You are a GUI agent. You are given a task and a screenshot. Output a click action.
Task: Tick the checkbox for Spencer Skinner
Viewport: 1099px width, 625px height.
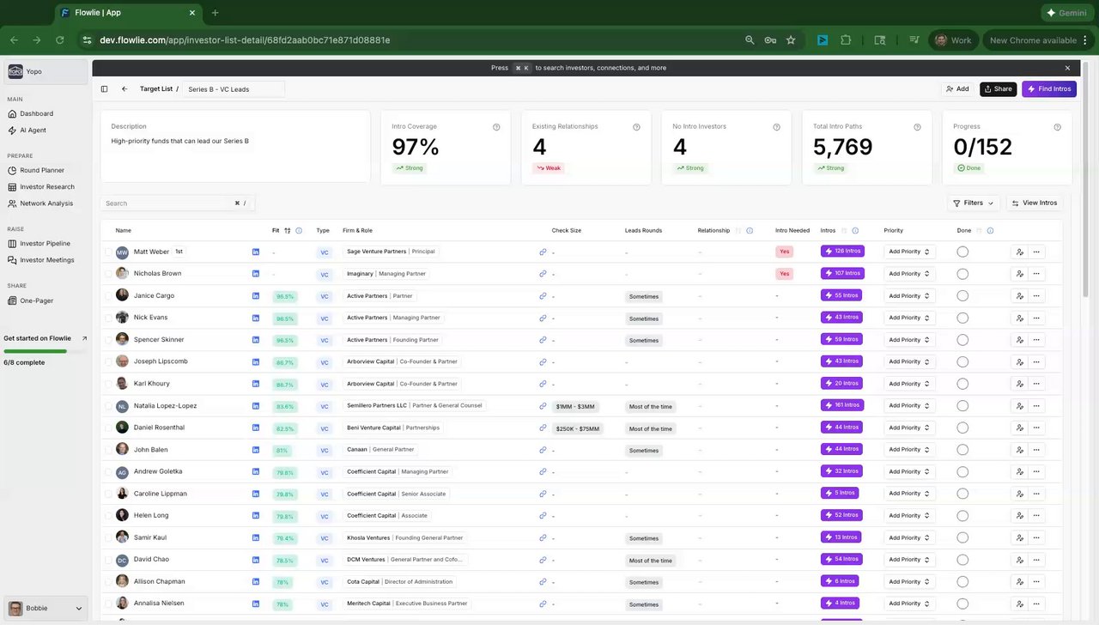tap(108, 340)
